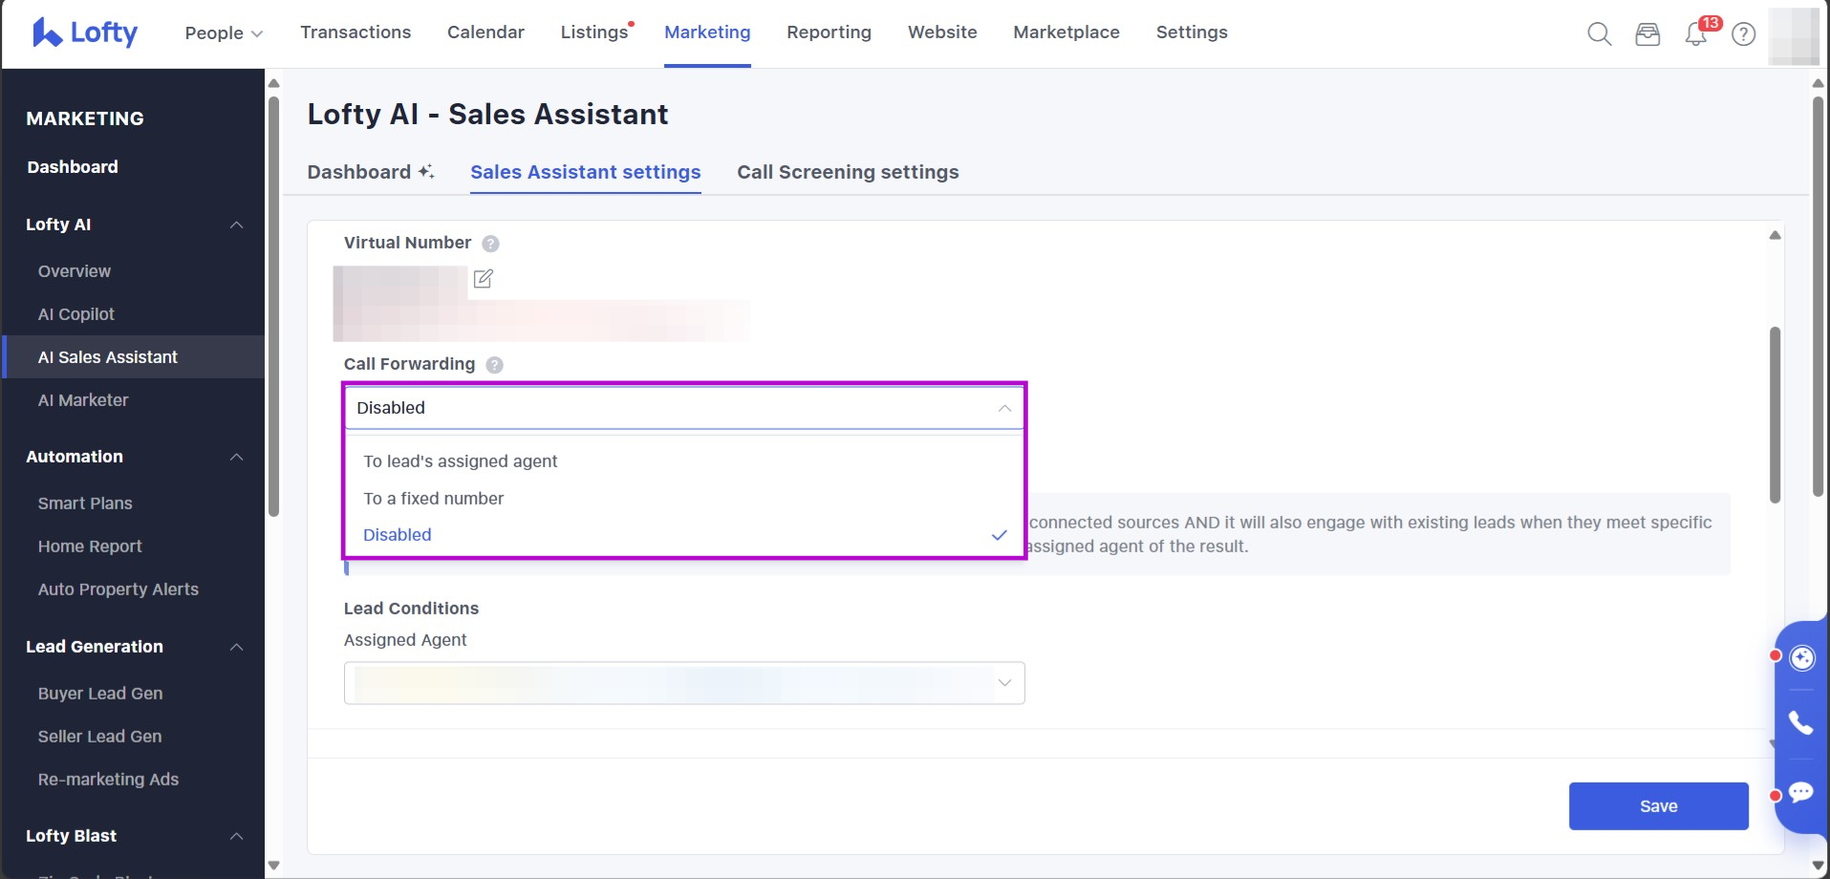Go to Marketing Dashboard in sidebar
1830x879 pixels.
(x=73, y=167)
